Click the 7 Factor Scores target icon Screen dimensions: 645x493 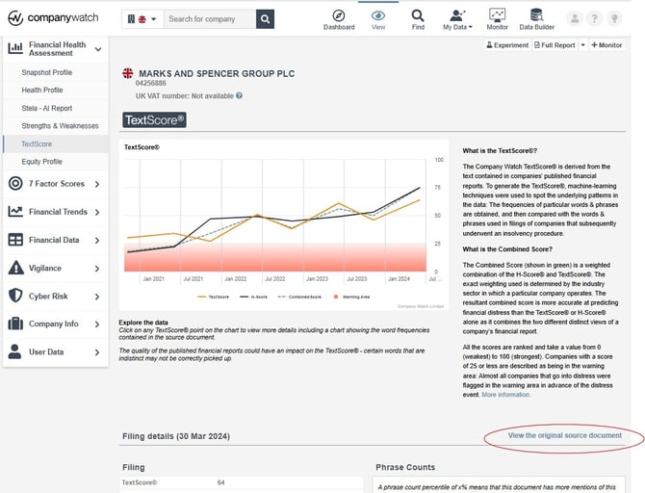click(x=15, y=184)
